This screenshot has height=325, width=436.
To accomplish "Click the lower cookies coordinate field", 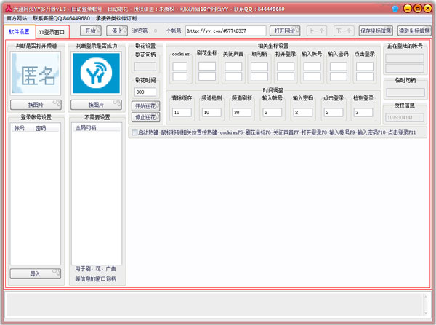I will pos(180,77).
